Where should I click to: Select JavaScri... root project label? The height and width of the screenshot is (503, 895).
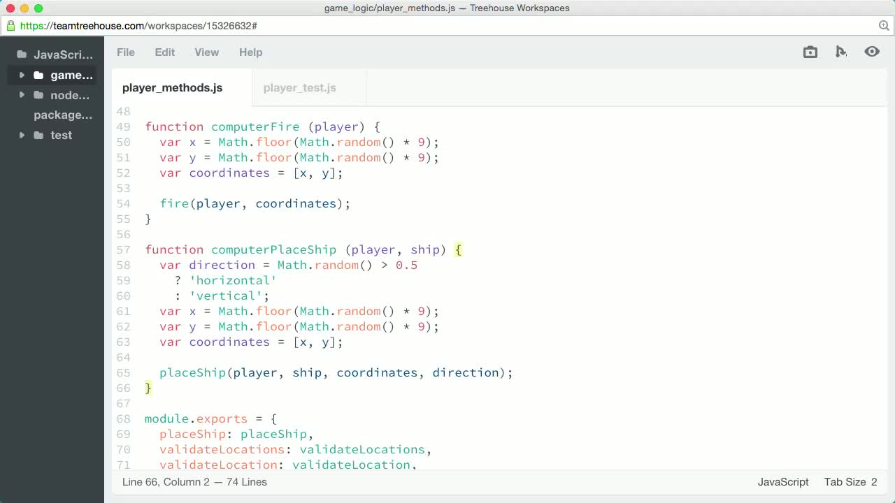point(63,54)
